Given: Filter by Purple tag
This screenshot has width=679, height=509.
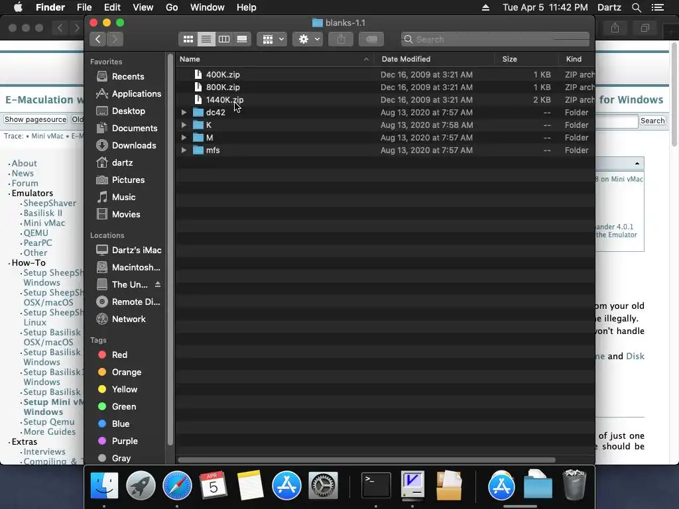Looking at the screenshot, I should 125,441.
